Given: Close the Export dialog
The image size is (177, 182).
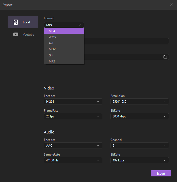Looking at the screenshot, I should [171, 5].
